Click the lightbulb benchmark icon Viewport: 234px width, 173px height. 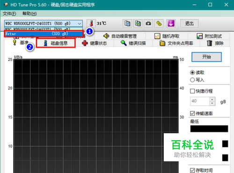pos(15,43)
